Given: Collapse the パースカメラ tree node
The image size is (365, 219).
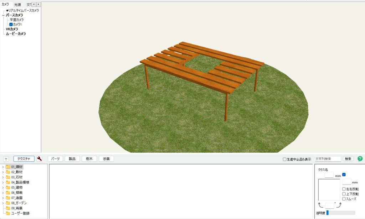Looking at the screenshot, I should (3, 15).
